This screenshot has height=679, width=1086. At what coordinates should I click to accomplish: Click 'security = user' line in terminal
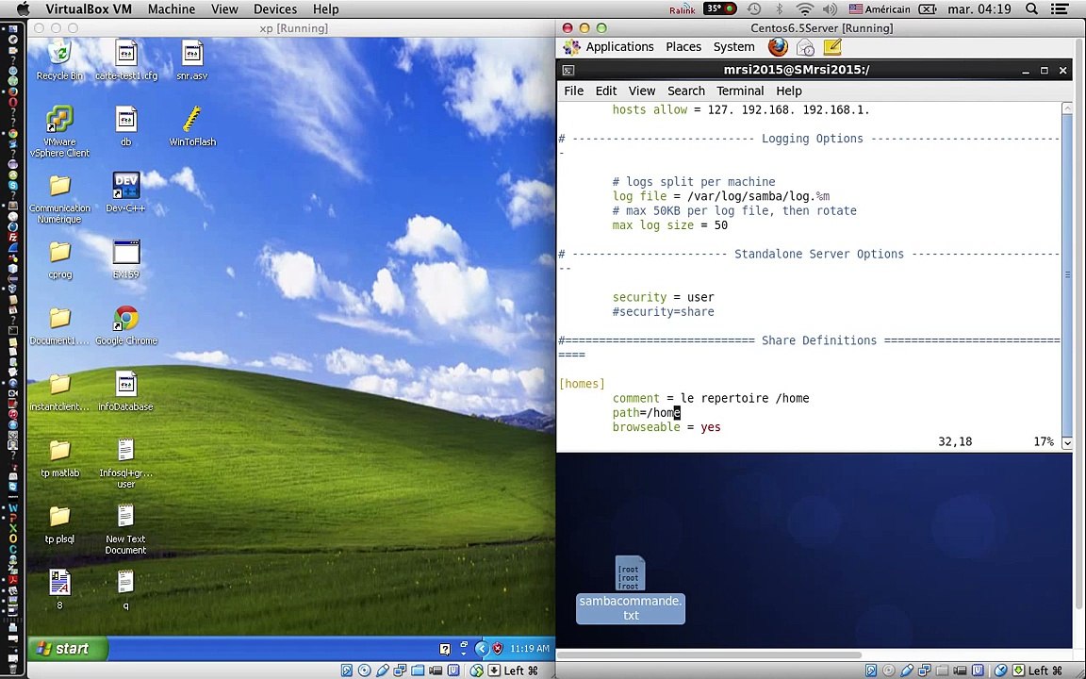pyautogui.click(x=663, y=297)
